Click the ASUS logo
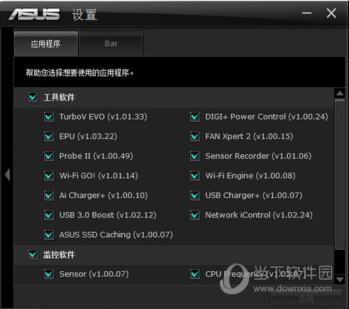The width and height of the screenshot is (349, 309). 34,14
